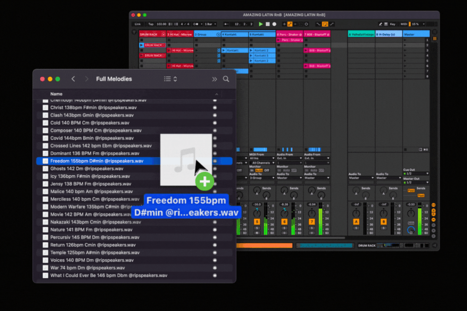The height and width of the screenshot is (311, 467).
Task: Mute track 7 with its activator
Action: coord(311,221)
